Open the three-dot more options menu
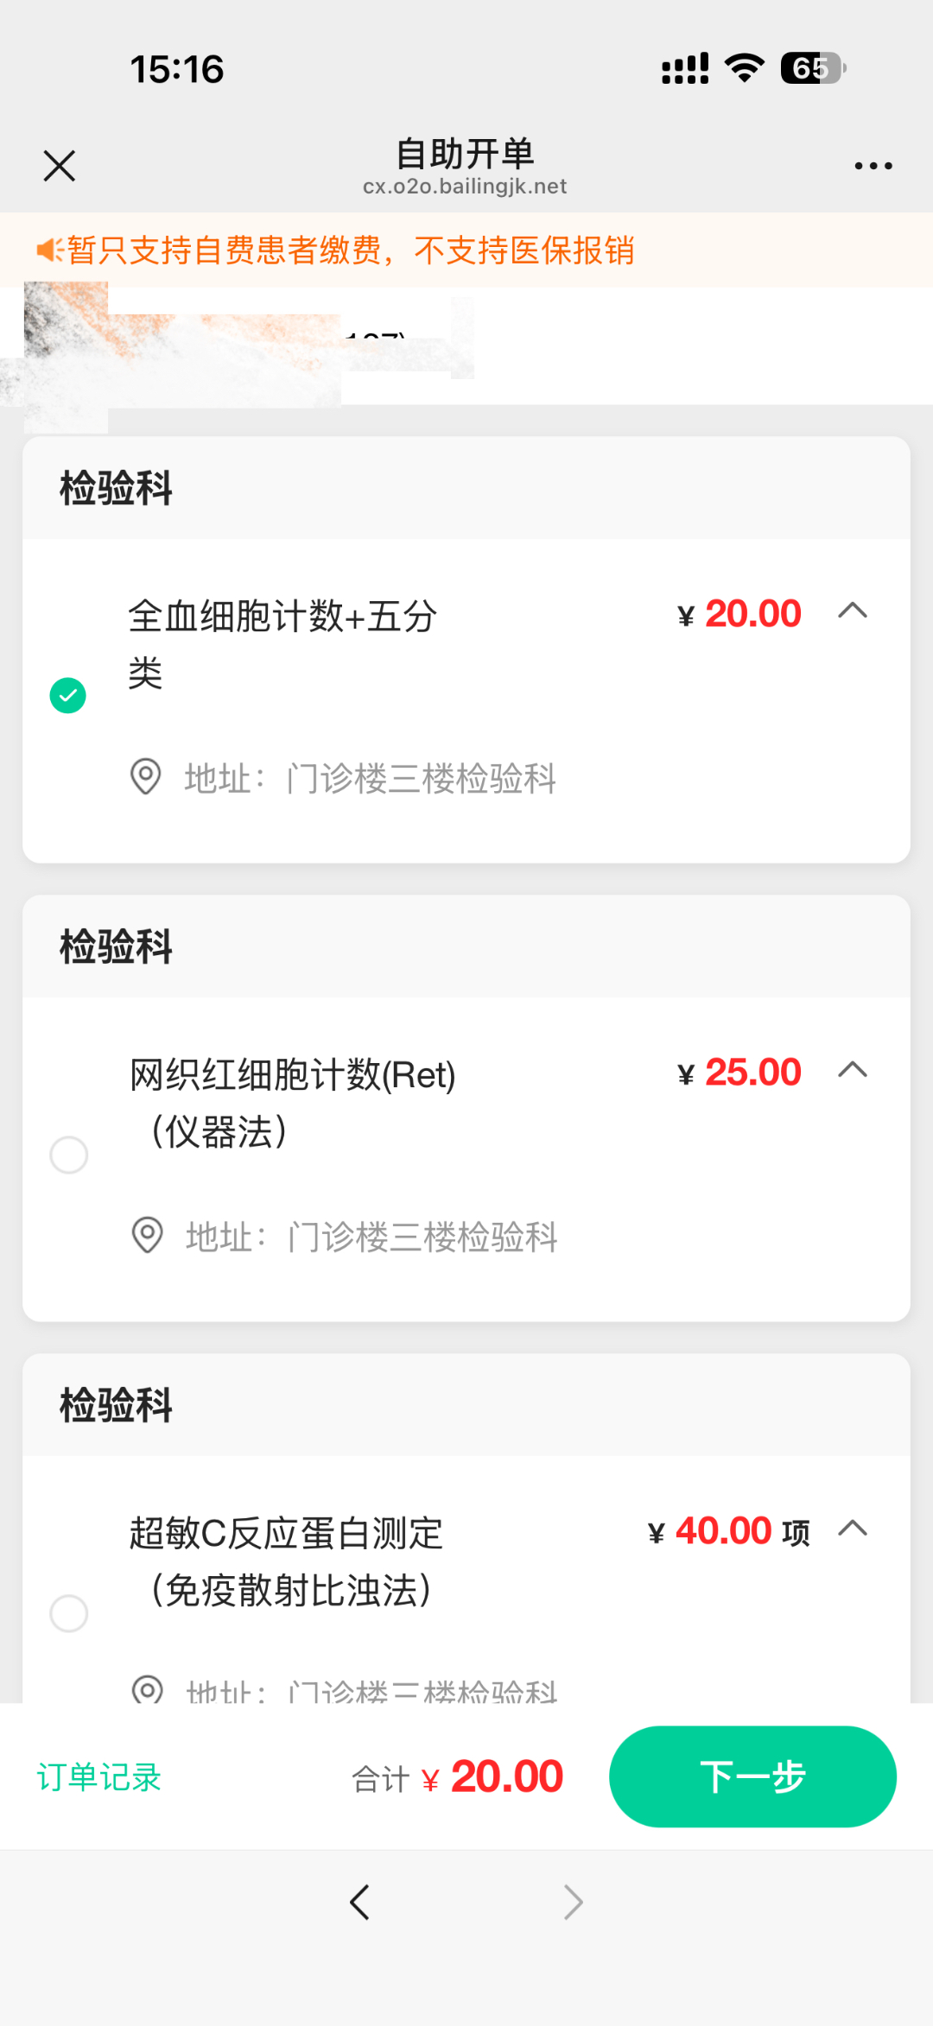This screenshot has width=933, height=2026. pyautogui.click(x=873, y=166)
